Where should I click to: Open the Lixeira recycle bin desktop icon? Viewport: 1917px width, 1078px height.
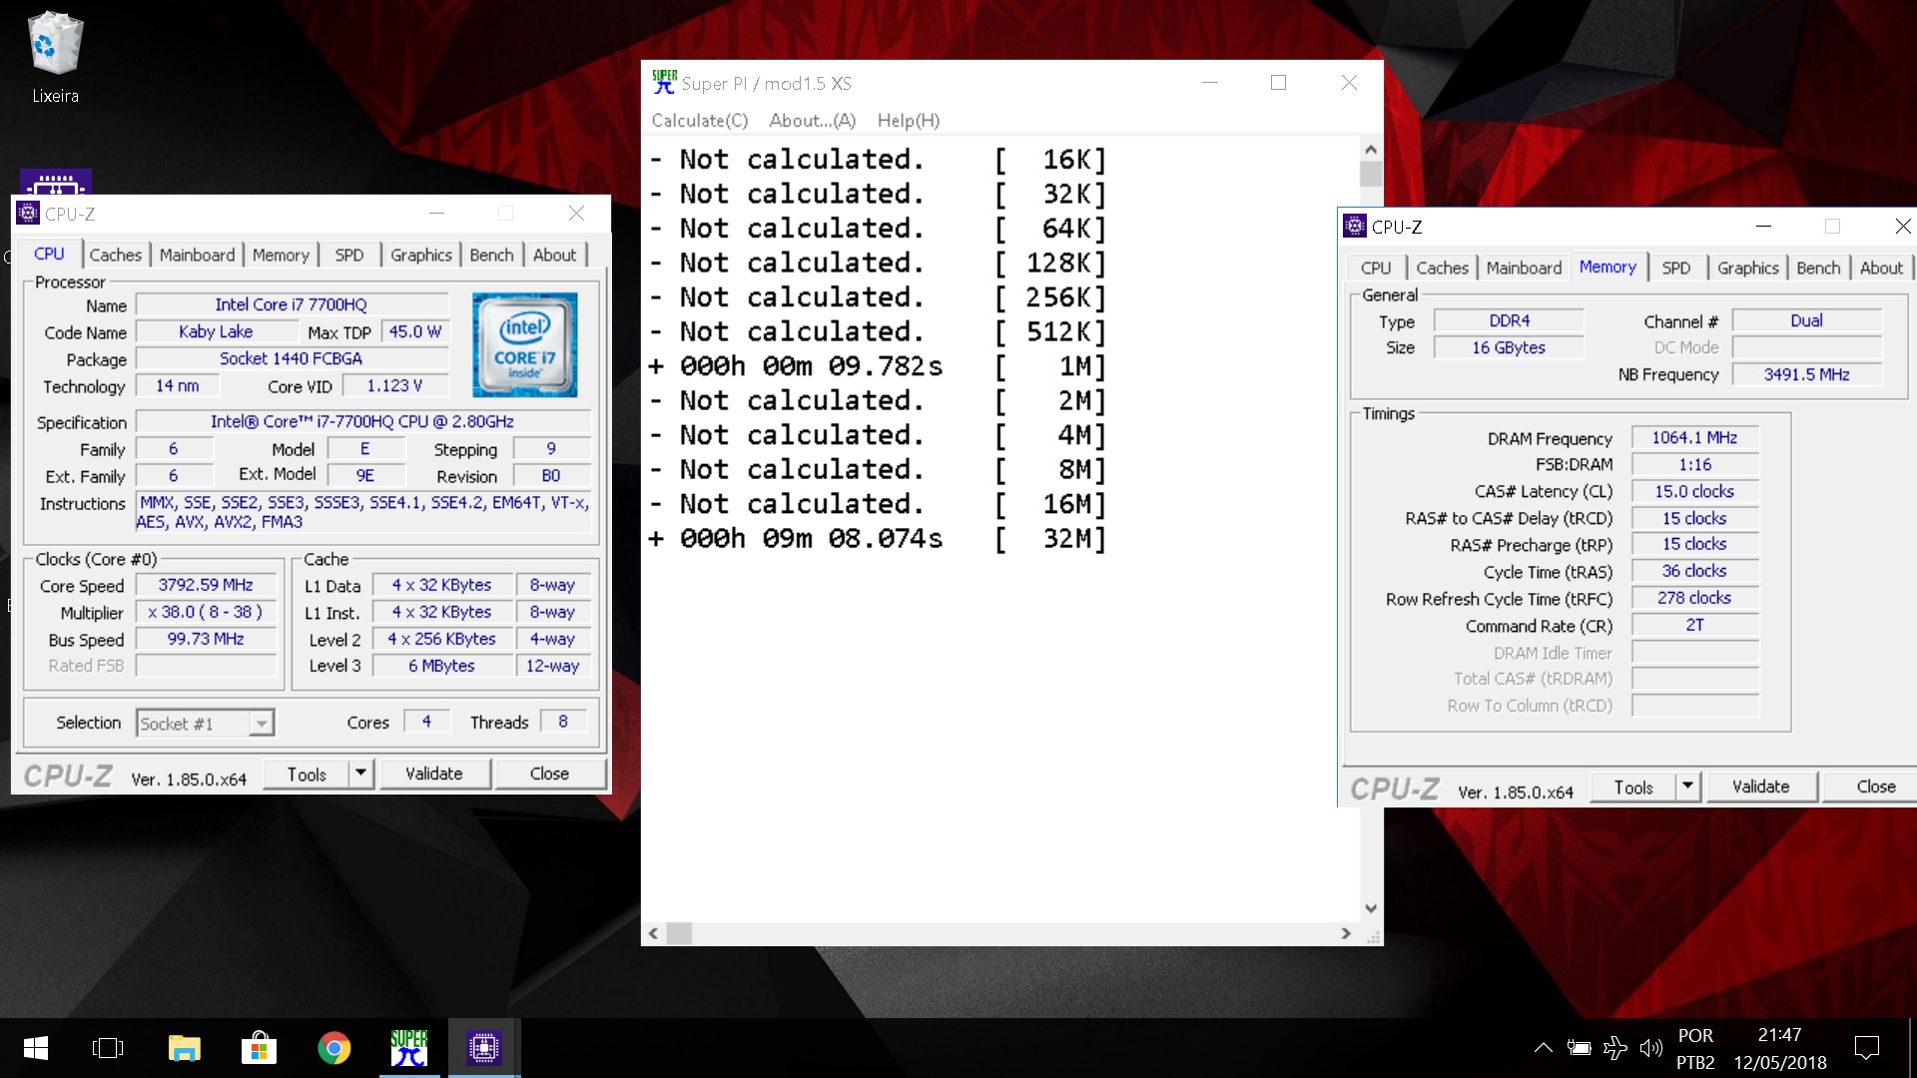tap(55, 57)
